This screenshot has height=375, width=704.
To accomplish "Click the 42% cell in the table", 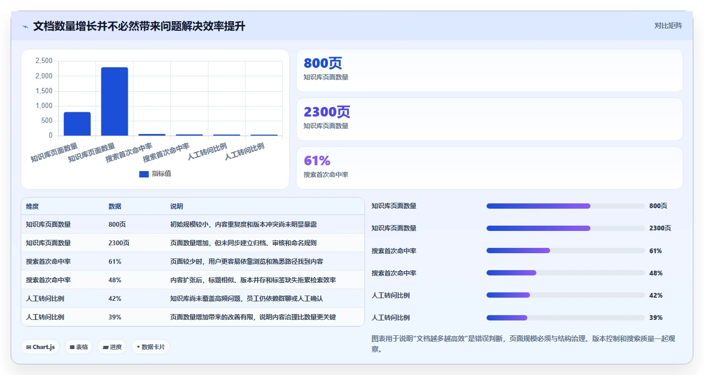I will pos(115,299).
